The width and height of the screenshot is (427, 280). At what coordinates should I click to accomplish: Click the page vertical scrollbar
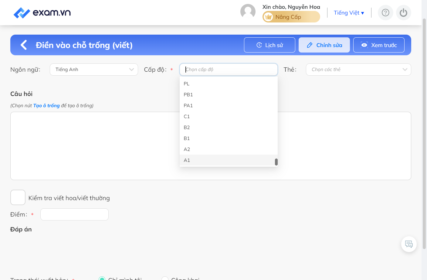(424, 134)
